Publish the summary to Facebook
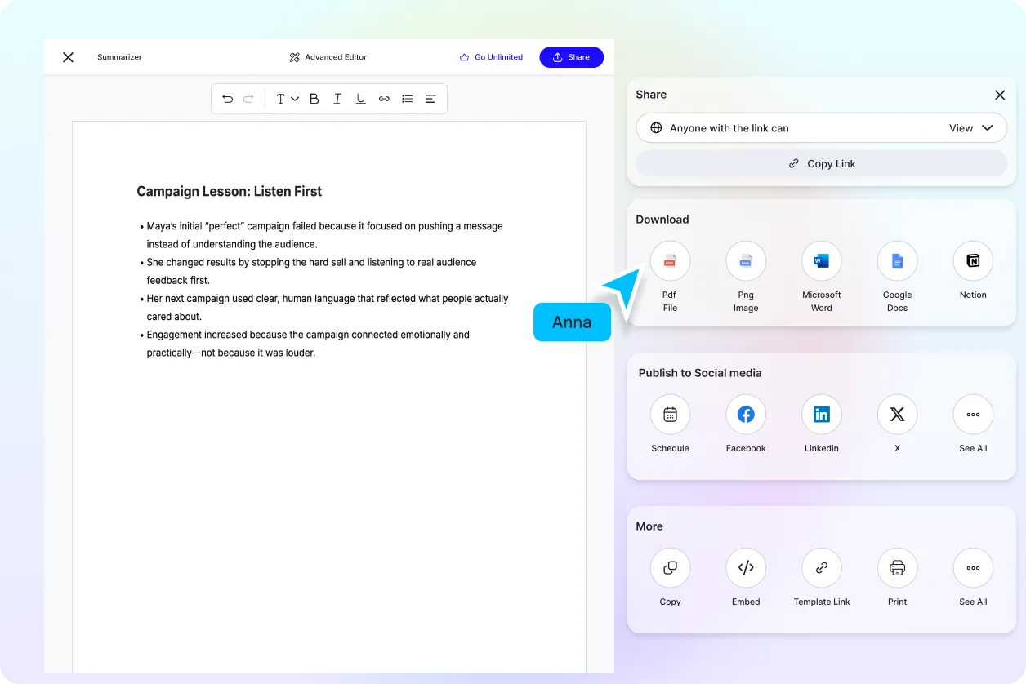1026x684 pixels. pos(746,414)
